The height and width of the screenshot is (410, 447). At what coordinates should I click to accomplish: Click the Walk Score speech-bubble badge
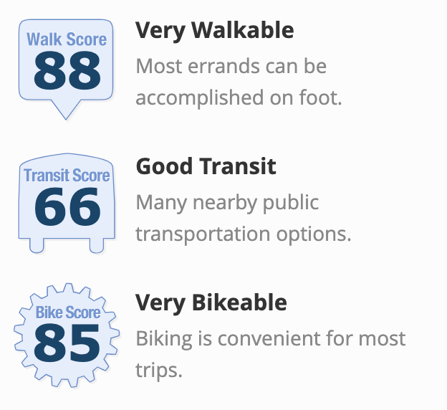[66, 70]
